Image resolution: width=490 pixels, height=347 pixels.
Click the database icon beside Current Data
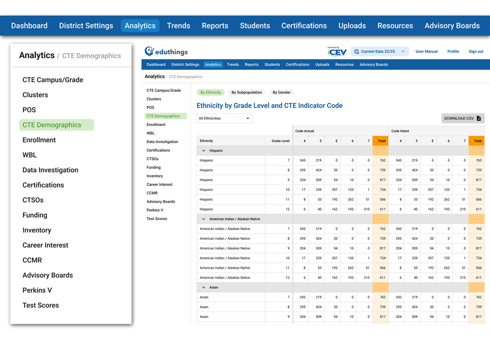[357, 52]
